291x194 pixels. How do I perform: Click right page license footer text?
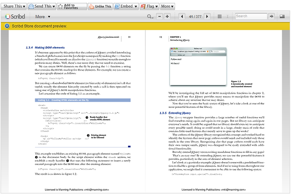coord(214,190)
